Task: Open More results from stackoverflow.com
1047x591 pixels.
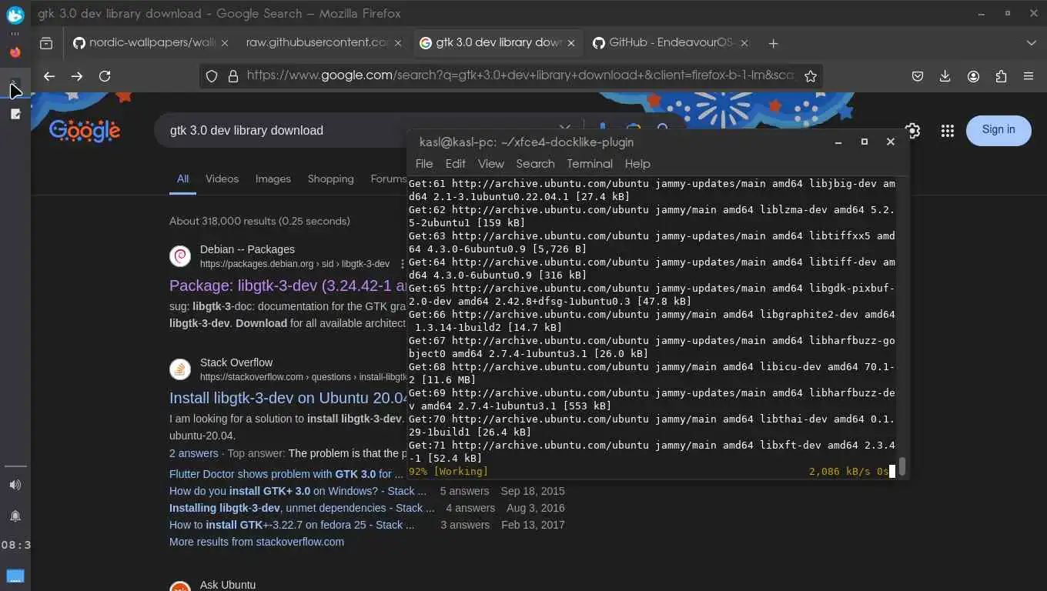Action: pos(256,542)
